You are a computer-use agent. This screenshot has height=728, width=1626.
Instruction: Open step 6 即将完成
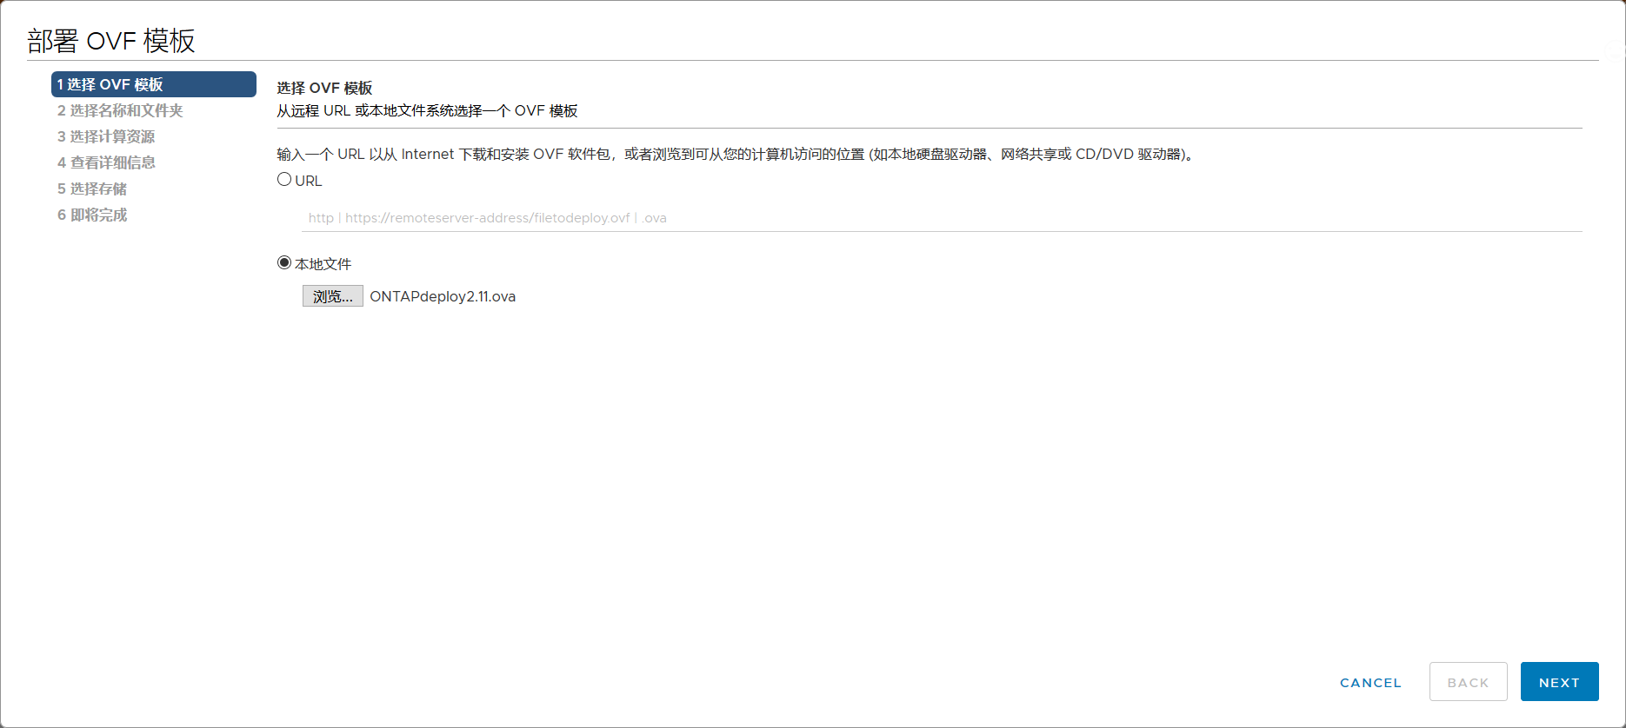coord(92,215)
